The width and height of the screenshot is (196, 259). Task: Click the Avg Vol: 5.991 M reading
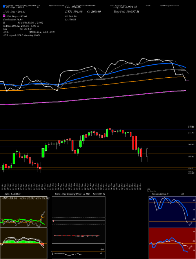point(125,7)
